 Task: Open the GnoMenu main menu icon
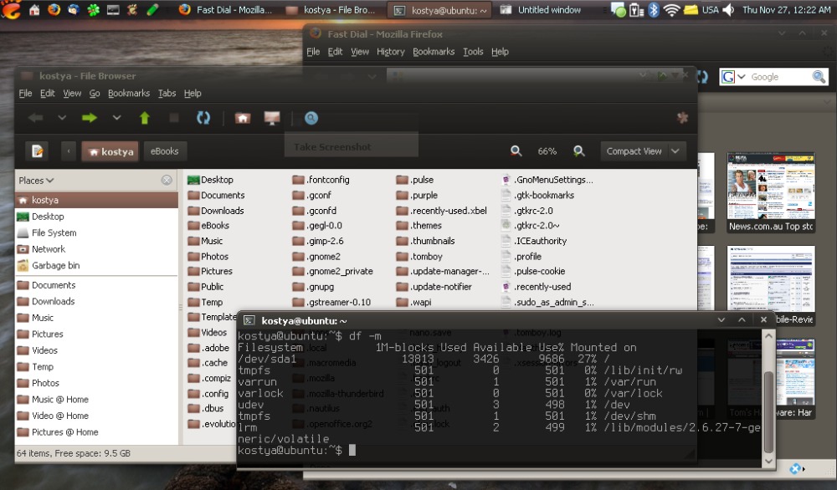pyautogui.click(x=10, y=9)
